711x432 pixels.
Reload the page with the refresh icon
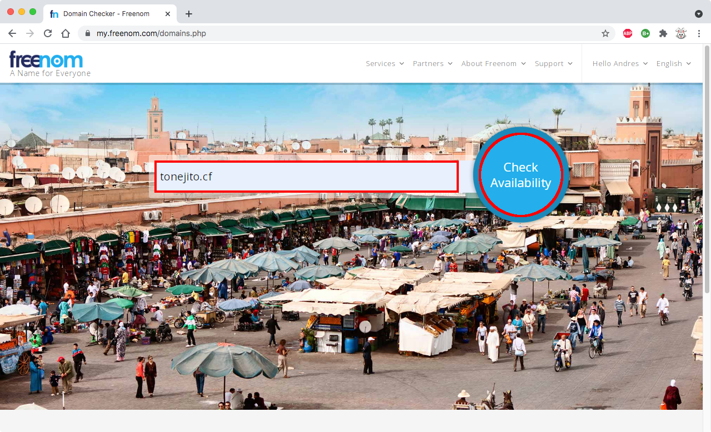[48, 33]
